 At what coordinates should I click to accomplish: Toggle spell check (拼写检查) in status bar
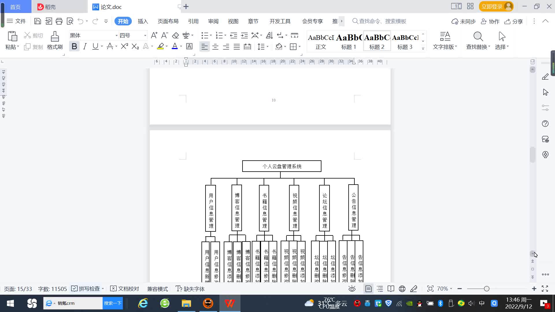[86, 289]
